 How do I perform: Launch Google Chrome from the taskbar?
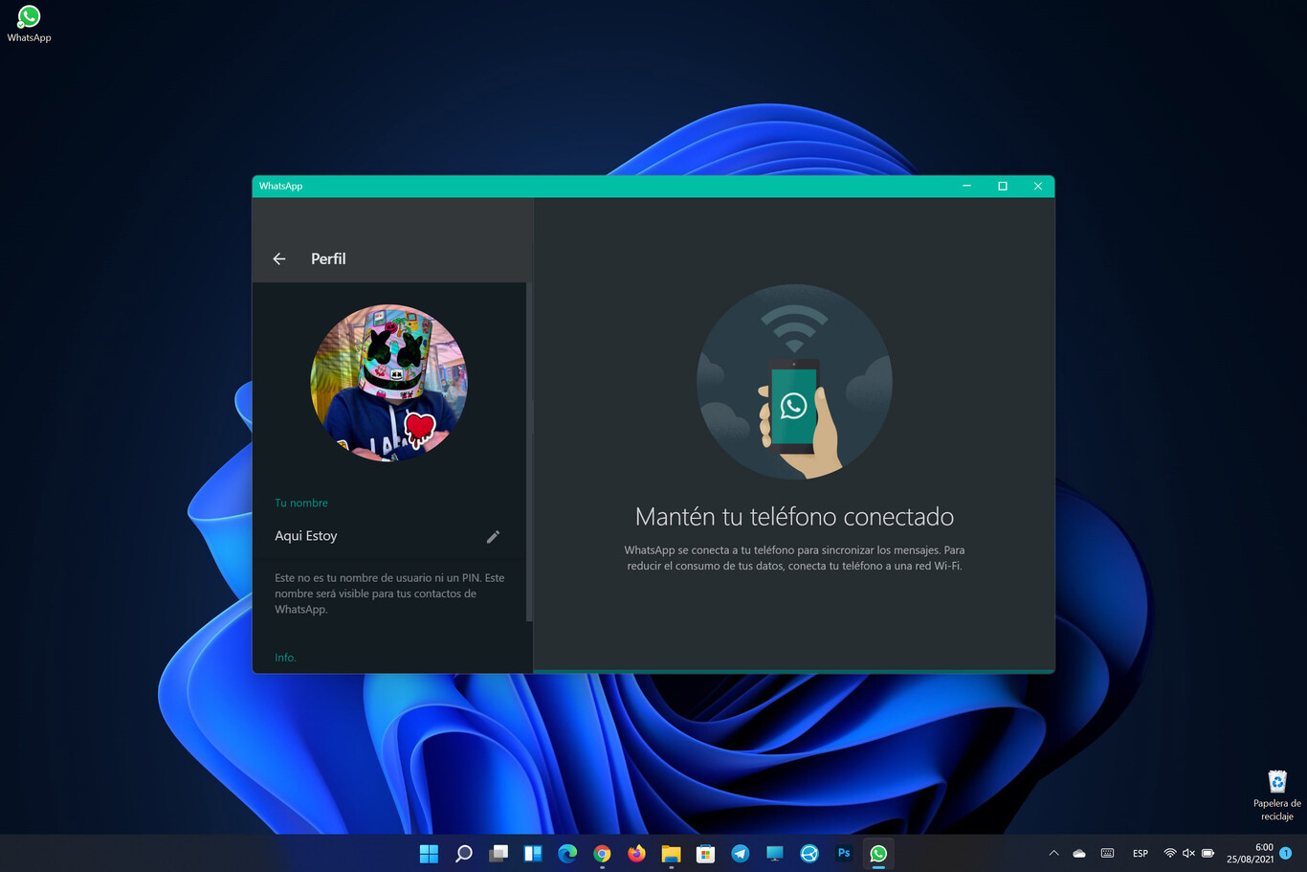pyautogui.click(x=602, y=852)
